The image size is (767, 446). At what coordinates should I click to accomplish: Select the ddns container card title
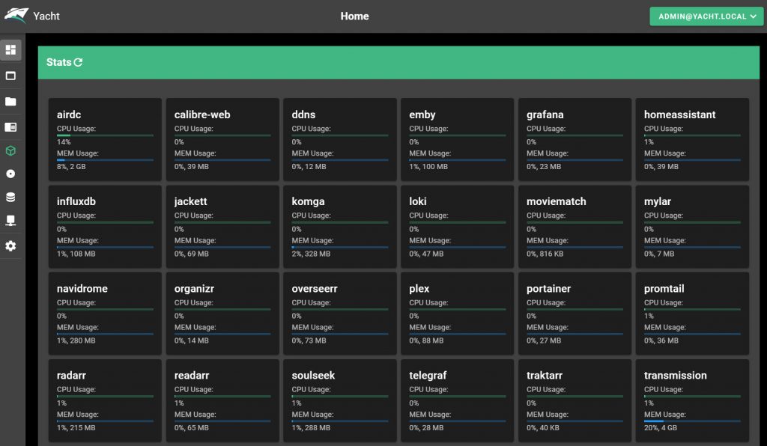pyautogui.click(x=304, y=114)
